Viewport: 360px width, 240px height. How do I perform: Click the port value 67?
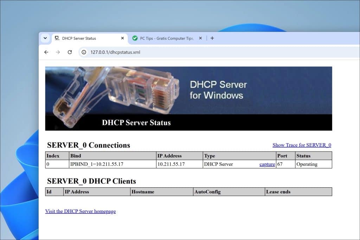[279, 164]
